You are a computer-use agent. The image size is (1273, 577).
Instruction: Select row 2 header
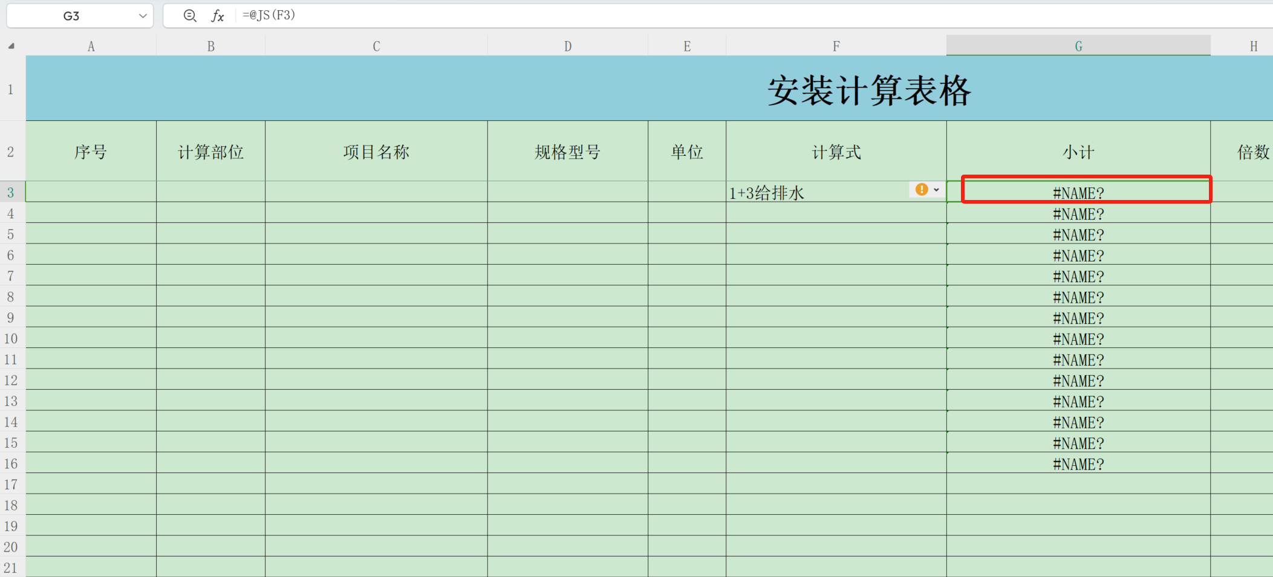point(12,151)
